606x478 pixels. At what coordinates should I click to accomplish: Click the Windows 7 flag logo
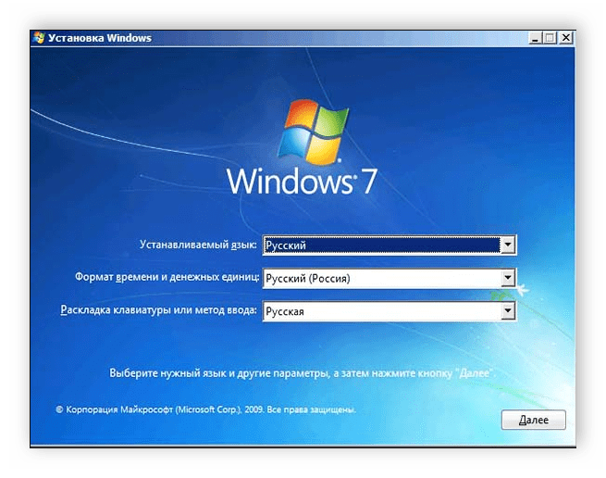pyautogui.click(x=313, y=132)
